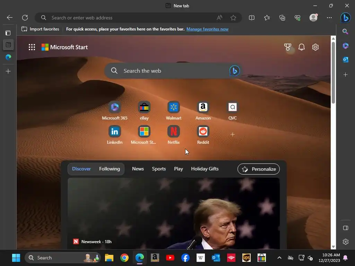Screen dimensions: 355x266
Task: Toggle the sidebar visibility panel icon
Action: point(346,228)
